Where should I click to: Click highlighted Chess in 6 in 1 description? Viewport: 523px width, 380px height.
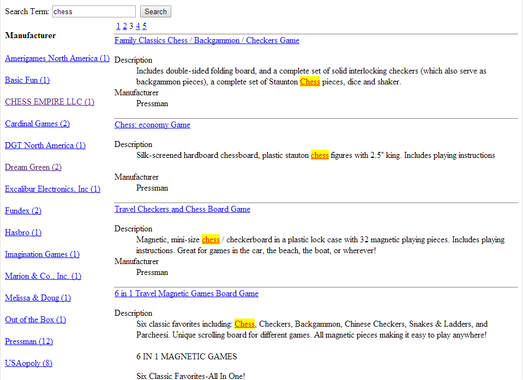coord(244,324)
